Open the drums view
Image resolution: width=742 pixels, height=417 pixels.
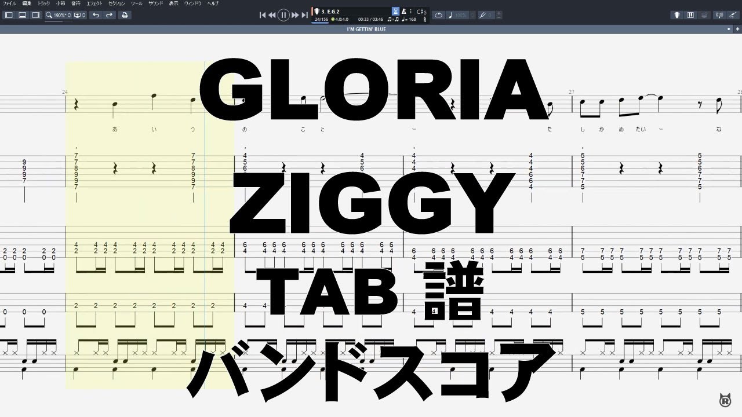click(x=704, y=15)
